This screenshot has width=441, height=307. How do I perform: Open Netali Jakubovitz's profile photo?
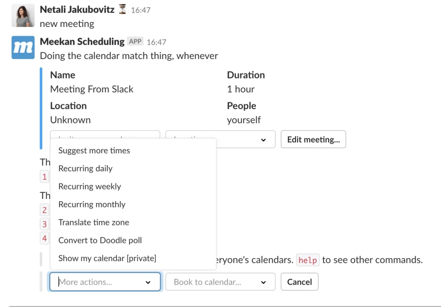click(23, 15)
